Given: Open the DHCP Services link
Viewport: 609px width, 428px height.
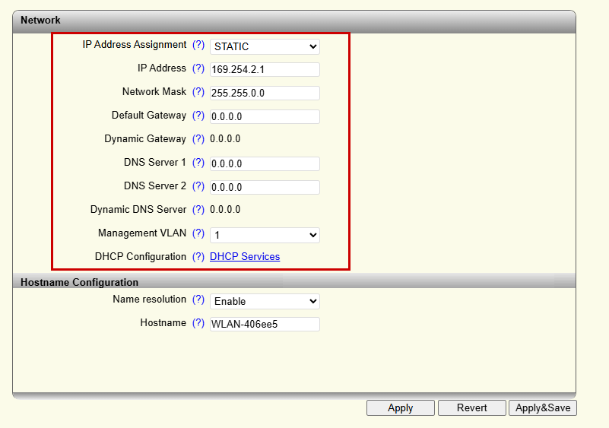Looking at the screenshot, I should click(x=245, y=257).
